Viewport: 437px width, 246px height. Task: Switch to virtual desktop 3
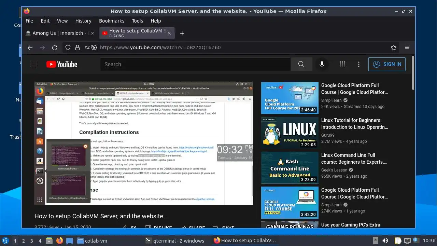pyautogui.click(x=31, y=241)
